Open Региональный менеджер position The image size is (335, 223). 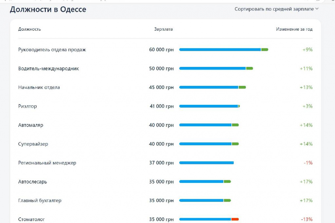tap(47, 163)
